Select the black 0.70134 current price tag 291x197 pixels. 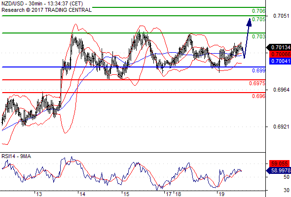click(279, 47)
